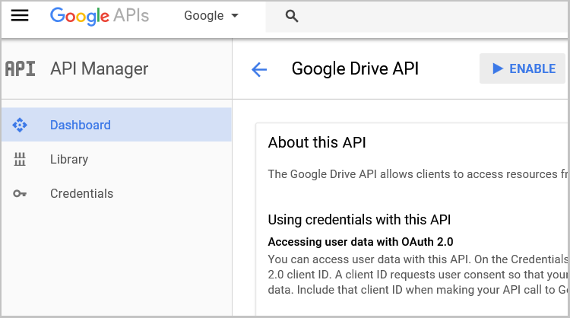Open the Google project selector dropdown
This screenshot has width=570, height=318.
(x=211, y=16)
